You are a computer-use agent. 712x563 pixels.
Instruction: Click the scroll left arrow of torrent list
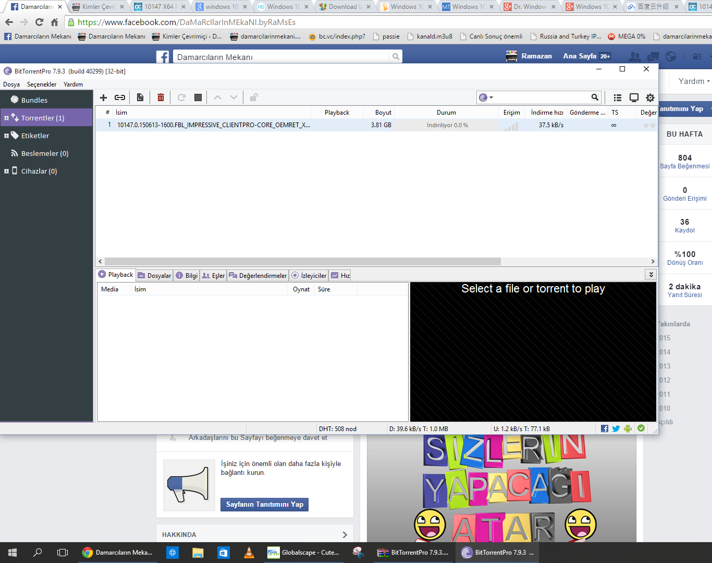click(100, 261)
